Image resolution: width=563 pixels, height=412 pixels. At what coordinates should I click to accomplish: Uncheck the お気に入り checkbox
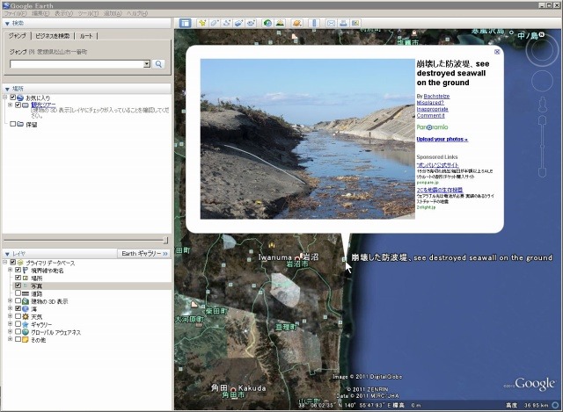coord(13,98)
